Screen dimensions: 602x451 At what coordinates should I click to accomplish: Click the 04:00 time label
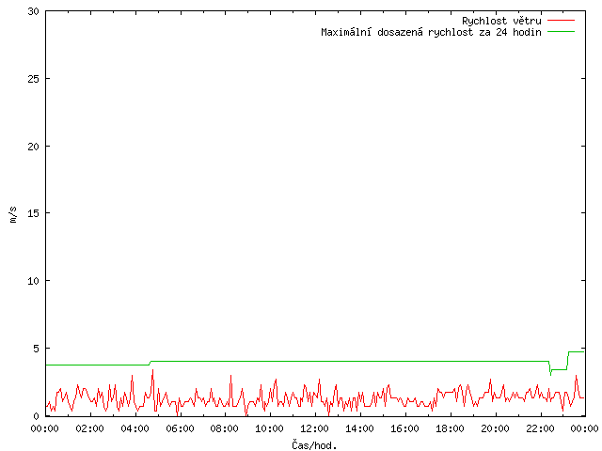click(x=135, y=428)
